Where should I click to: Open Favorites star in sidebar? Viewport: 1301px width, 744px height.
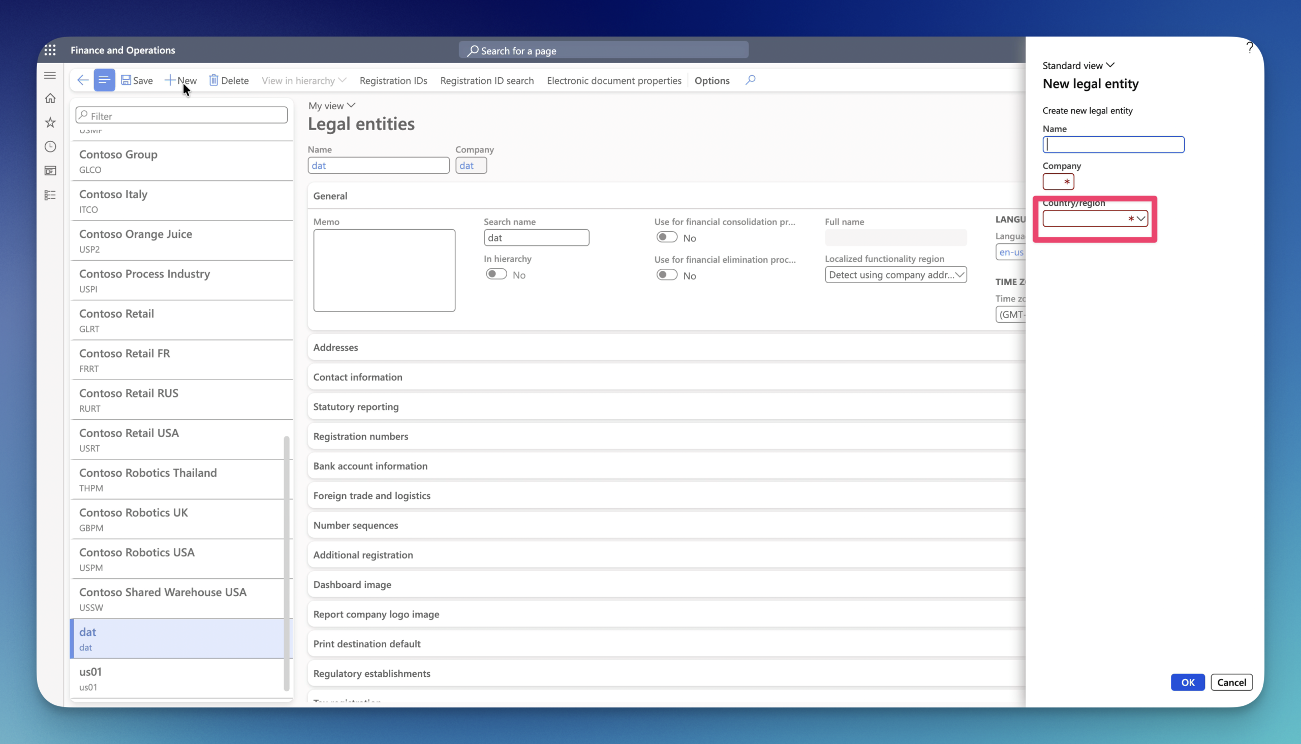(x=50, y=122)
